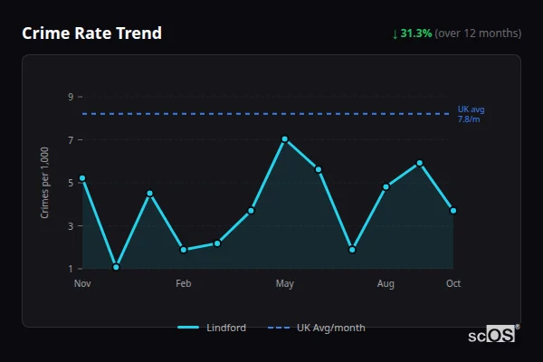Click the '1' y-axis tick label
Screen dimensions: 543x362
point(71,269)
